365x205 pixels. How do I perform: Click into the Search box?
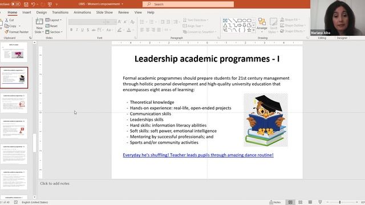tap(188, 4)
